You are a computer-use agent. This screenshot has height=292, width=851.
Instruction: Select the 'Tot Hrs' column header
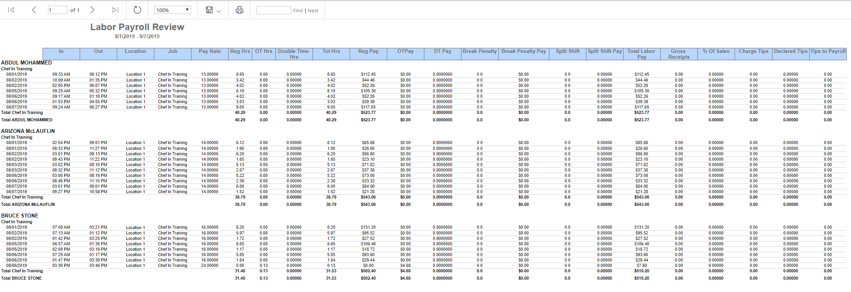coord(331,54)
